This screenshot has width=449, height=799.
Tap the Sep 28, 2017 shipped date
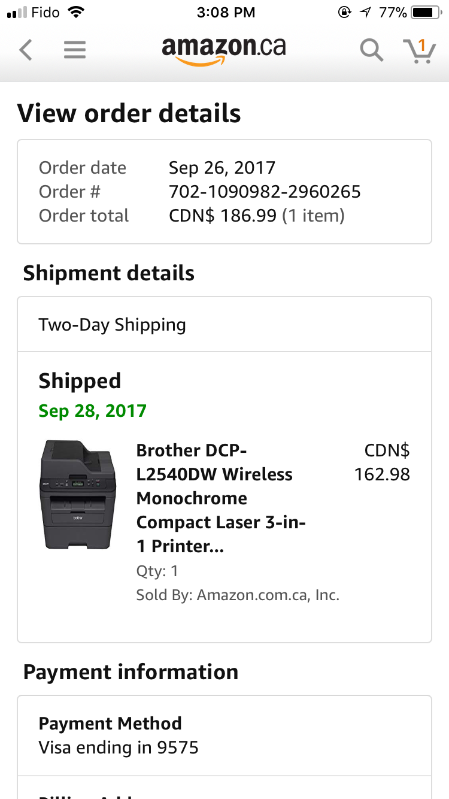pyautogui.click(x=92, y=411)
